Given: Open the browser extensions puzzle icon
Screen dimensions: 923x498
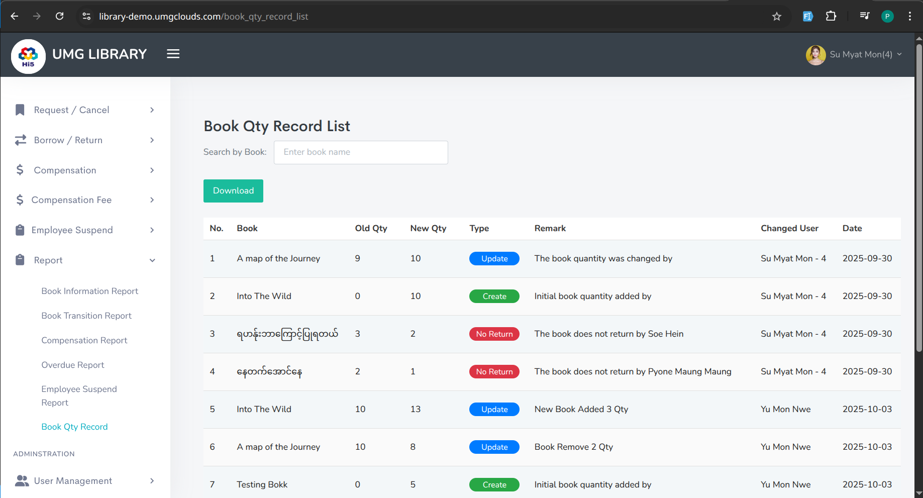Looking at the screenshot, I should pos(831,17).
